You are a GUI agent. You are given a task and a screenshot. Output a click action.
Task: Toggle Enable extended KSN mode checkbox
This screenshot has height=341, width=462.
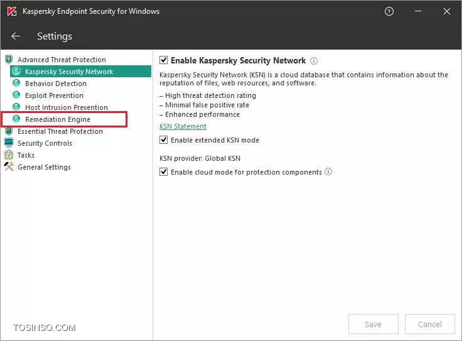pyautogui.click(x=164, y=139)
